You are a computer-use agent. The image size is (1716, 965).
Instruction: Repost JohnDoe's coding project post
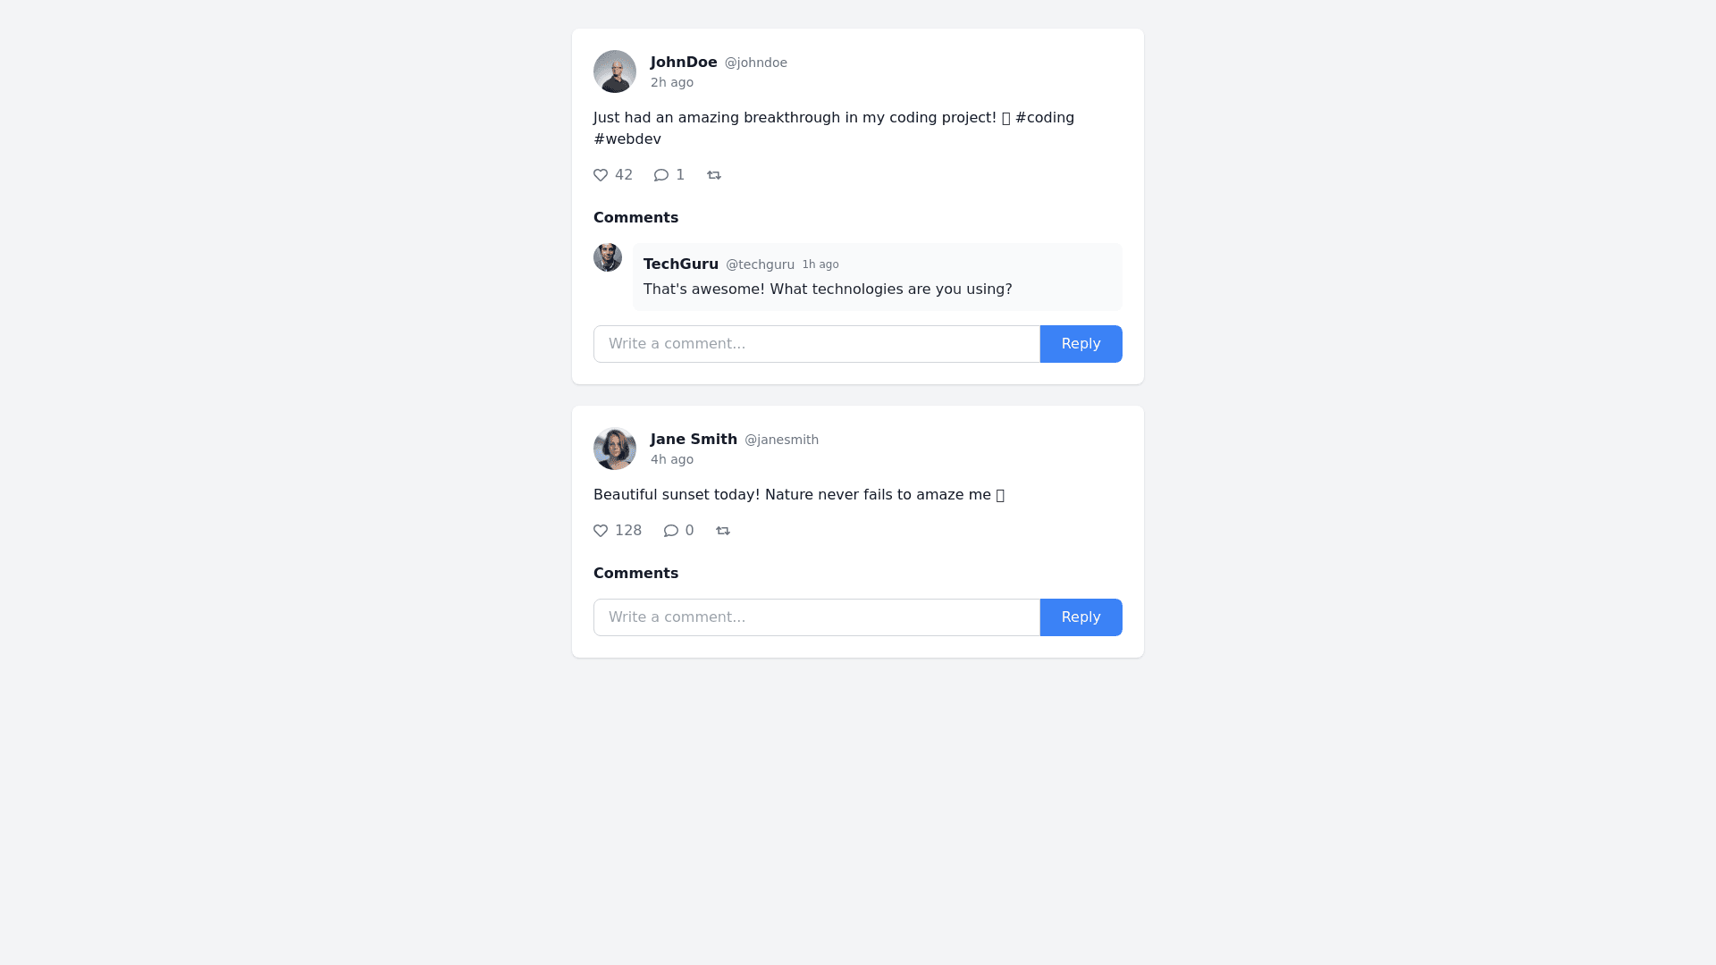pyautogui.click(x=714, y=175)
